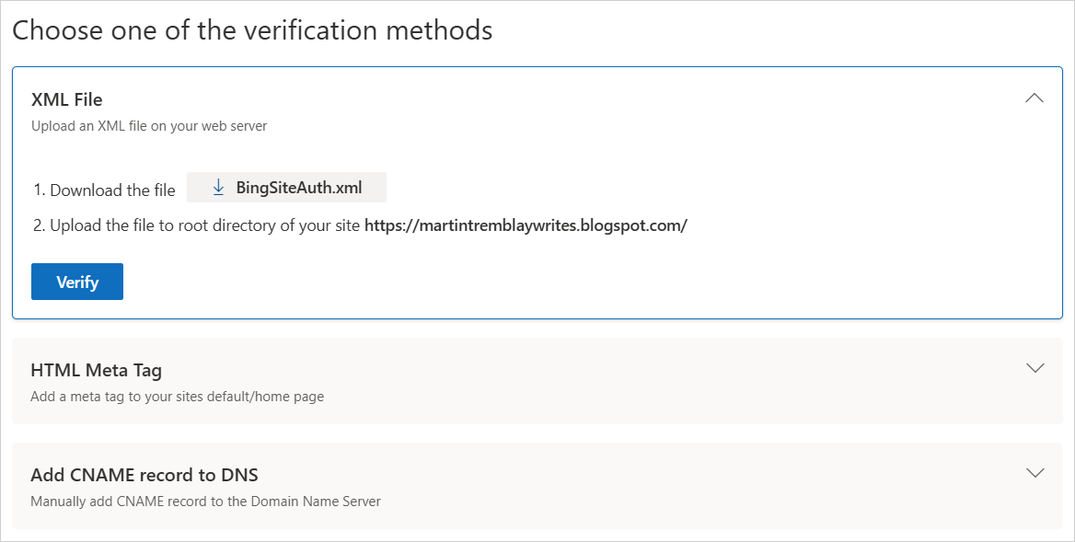The image size is (1075, 542).
Task: Select the XML File heading
Action: (66, 99)
